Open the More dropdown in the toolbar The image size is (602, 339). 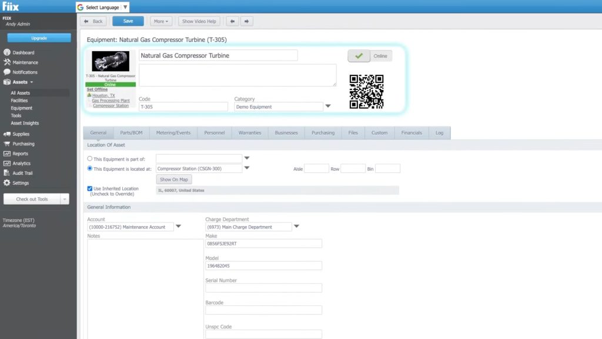pyautogui.click(x=160, y=21)
